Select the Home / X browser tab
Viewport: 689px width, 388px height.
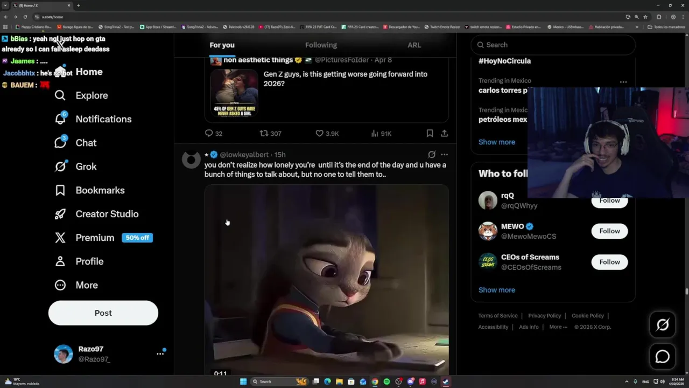tap(42, 5)
